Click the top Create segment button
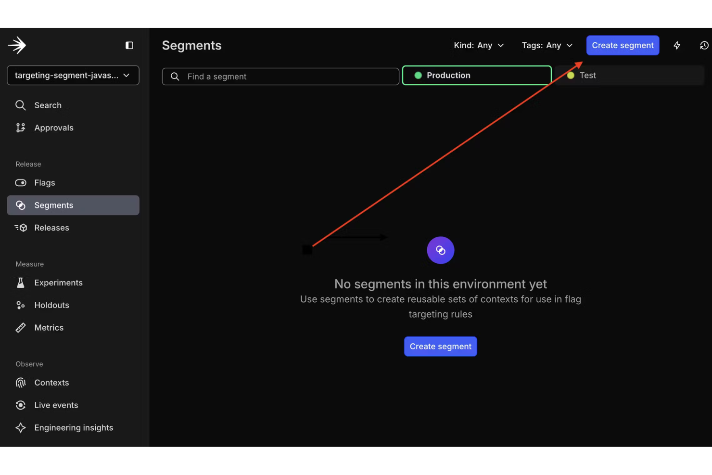The height and width of the screenshot is (475, 712). [623, 45]
